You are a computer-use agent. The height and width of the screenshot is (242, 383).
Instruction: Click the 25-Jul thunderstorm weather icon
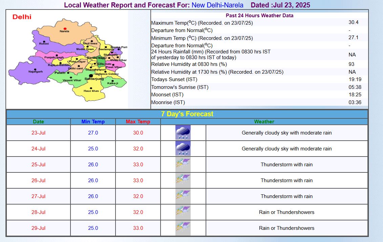[183, 165]
